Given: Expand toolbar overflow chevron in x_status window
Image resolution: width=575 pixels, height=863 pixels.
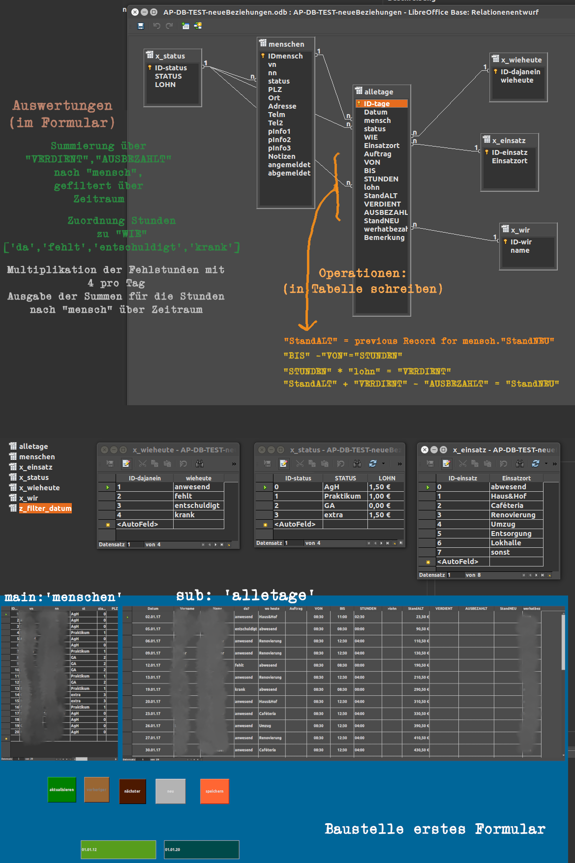Looking at the screenshot, I should (x=400, y=464).
